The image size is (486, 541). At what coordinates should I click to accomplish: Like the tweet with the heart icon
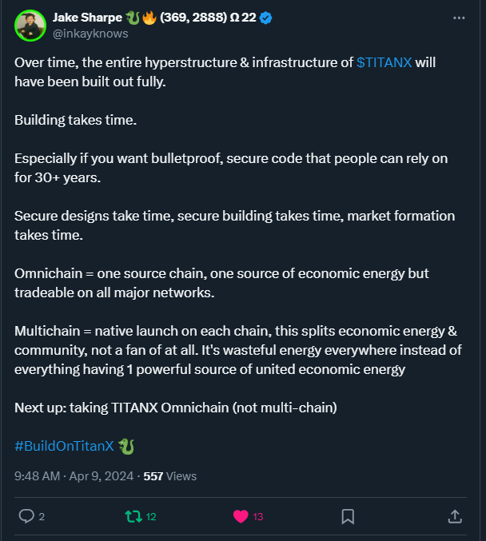(x=241, y=516)
